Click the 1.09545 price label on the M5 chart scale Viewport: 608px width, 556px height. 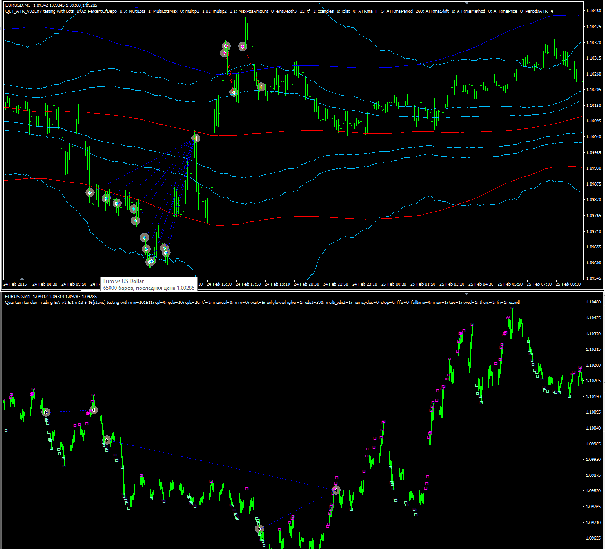(593, 278)
